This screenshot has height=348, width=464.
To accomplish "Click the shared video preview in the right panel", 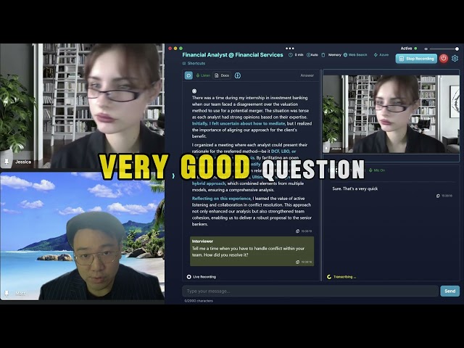I will coord(391,114).
